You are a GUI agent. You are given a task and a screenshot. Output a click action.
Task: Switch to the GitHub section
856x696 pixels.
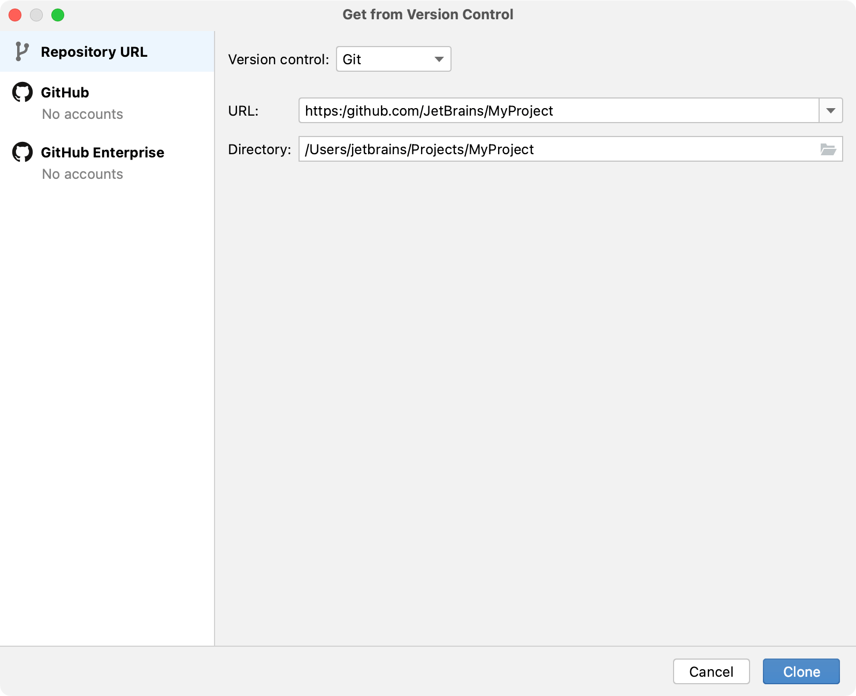point(65,92)
